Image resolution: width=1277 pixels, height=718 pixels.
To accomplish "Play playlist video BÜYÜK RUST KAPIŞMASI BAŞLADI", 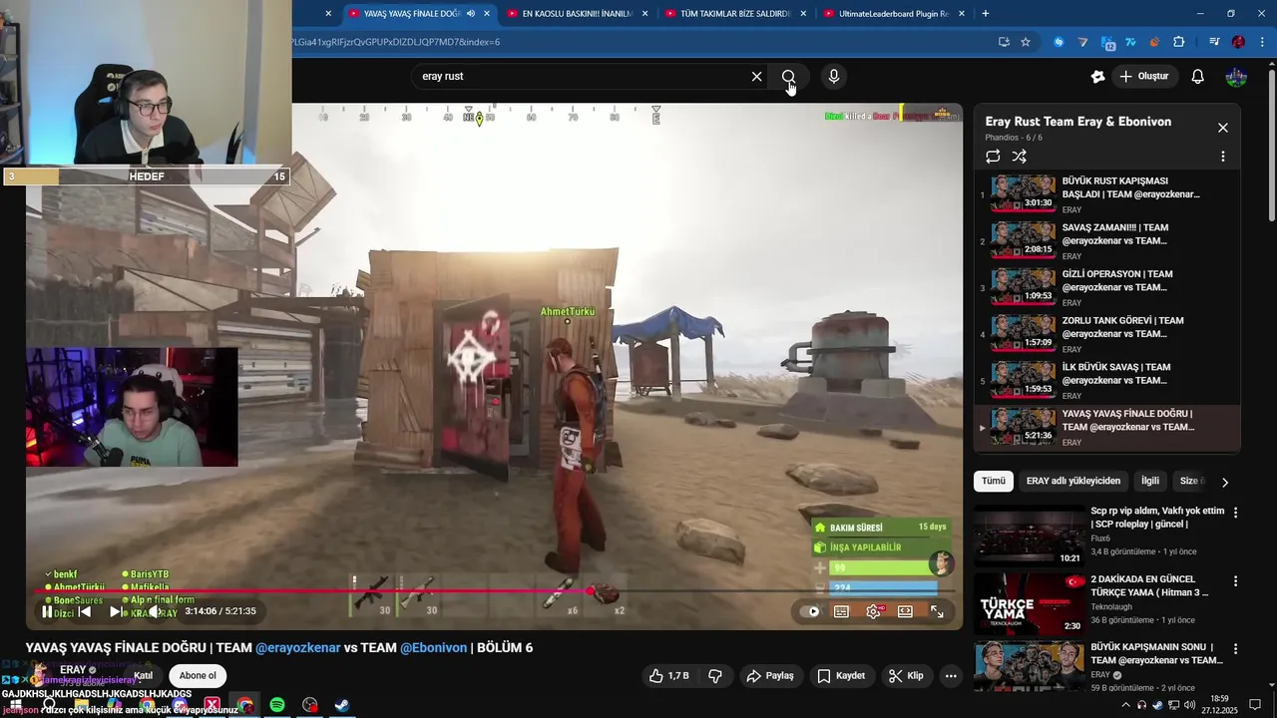I will [1107, 194].
